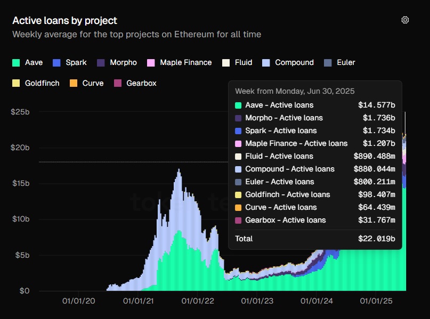Viewport: 430px width, 319px height.
Task: Click the '01/01/20' x-axis date label
Action: coord(79,301)
